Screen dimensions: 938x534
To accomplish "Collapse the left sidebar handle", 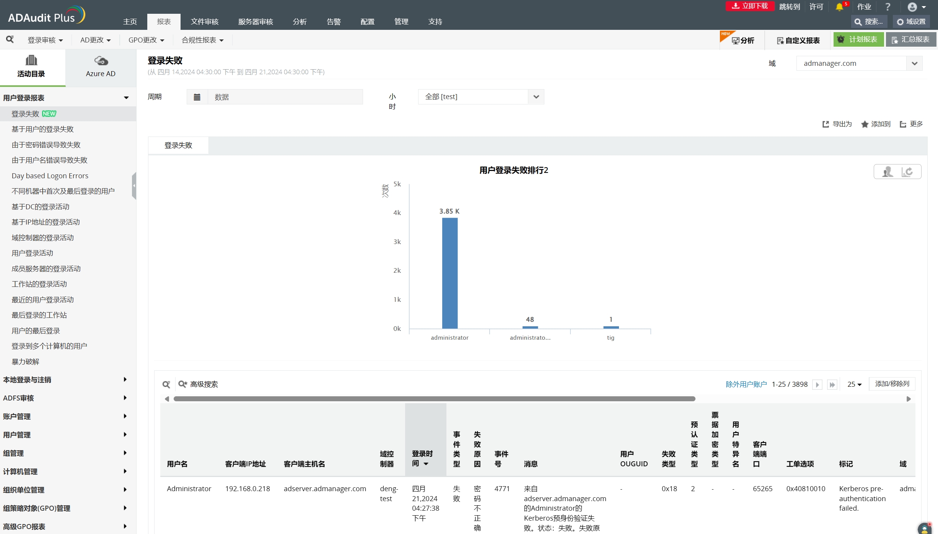I will point(134,186).
